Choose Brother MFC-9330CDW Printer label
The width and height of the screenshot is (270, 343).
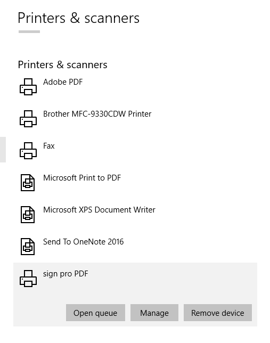tap(97, 114)
